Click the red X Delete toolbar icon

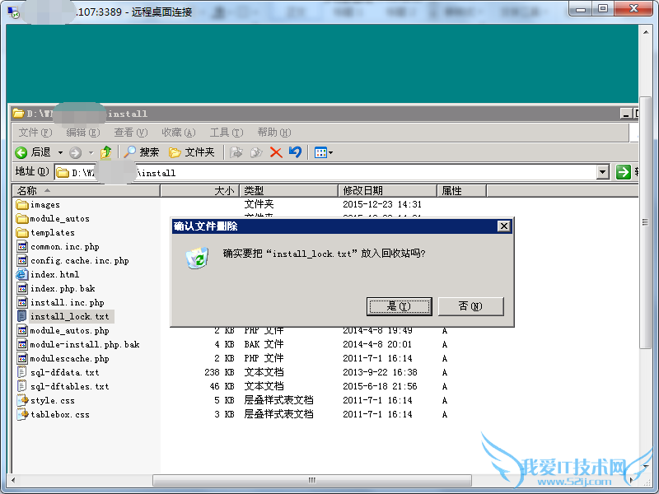(276, 151)
